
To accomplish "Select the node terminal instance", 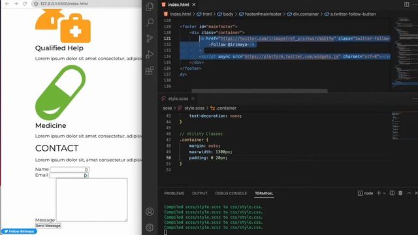I will pos(366,193).
